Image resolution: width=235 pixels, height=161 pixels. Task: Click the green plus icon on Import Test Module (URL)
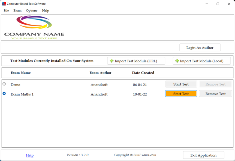click(112, 61)
